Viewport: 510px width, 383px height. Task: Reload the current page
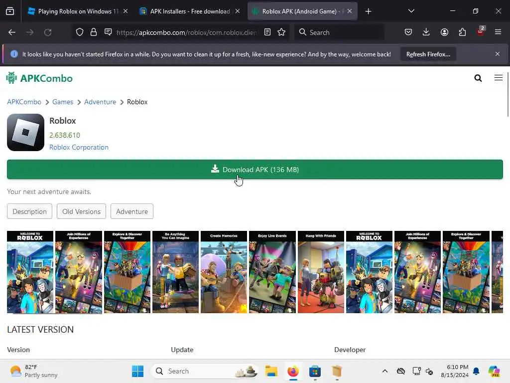click(x=48, y=32)
